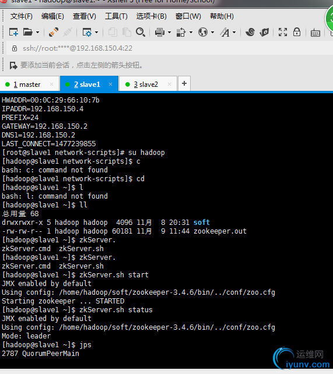
Task: Click the Find magnifier icon
Action: pos(141,32)
